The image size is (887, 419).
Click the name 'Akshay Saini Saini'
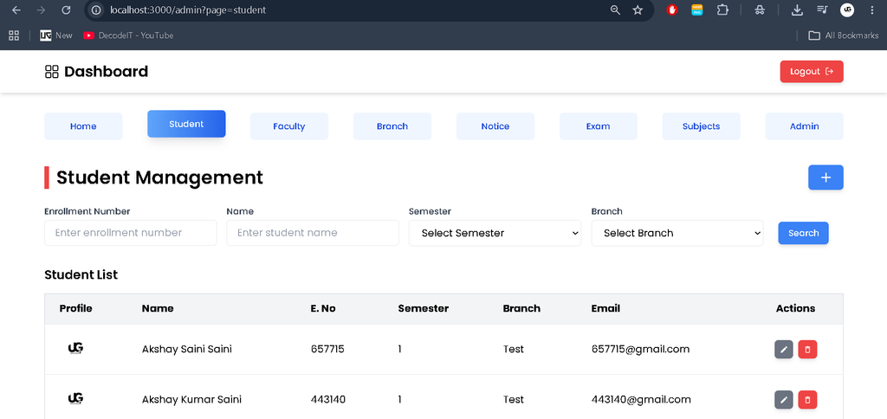tap(187, 349)
